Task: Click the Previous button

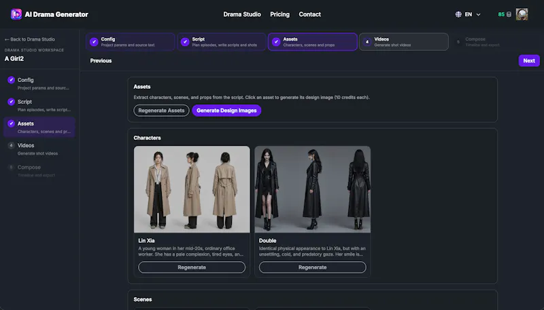Action: [x=101, y=60]
